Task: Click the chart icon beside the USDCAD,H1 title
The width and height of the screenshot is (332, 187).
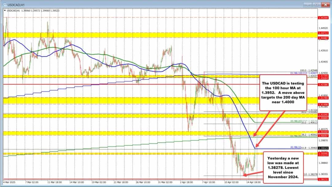Action: click(5, 4)
